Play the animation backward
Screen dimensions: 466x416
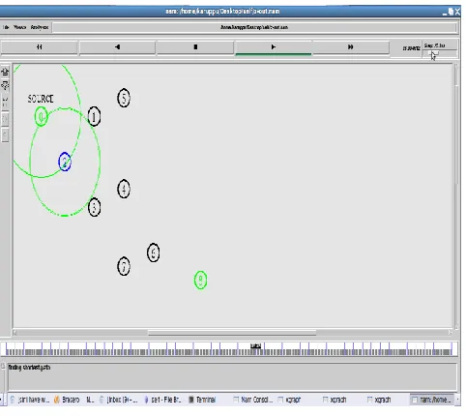(117, 47)
